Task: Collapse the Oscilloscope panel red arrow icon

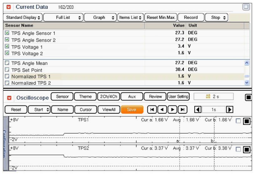Action: [9, 98]
